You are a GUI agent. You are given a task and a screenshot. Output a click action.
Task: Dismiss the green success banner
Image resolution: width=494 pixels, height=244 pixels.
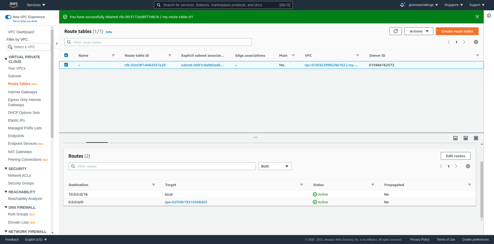click(477, 17)
